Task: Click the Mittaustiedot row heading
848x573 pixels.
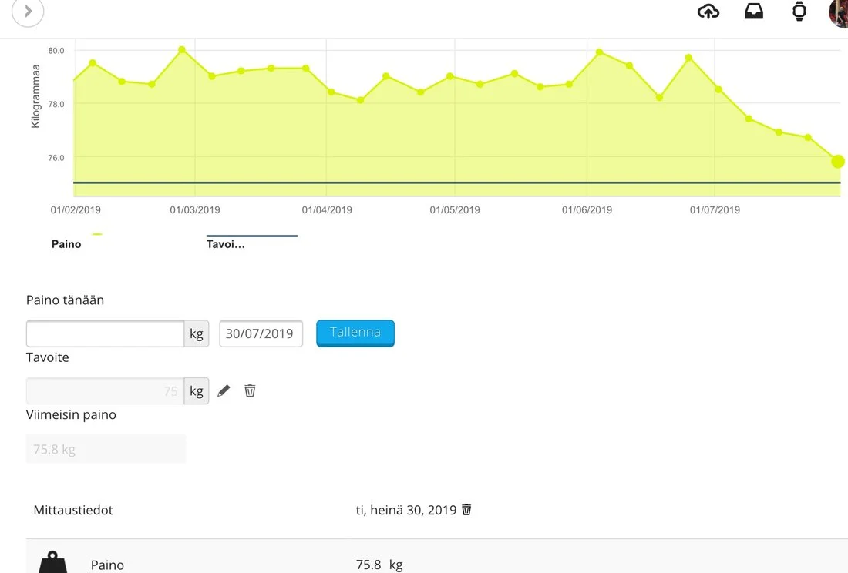Action: coord(73,510)
